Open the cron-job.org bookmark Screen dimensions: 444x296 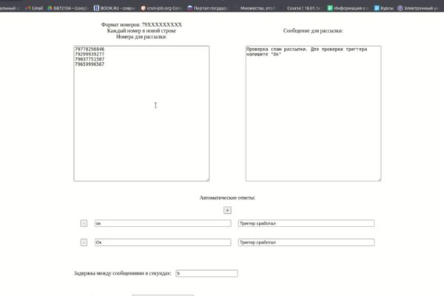pyautogui.click(x=161, y=8)
